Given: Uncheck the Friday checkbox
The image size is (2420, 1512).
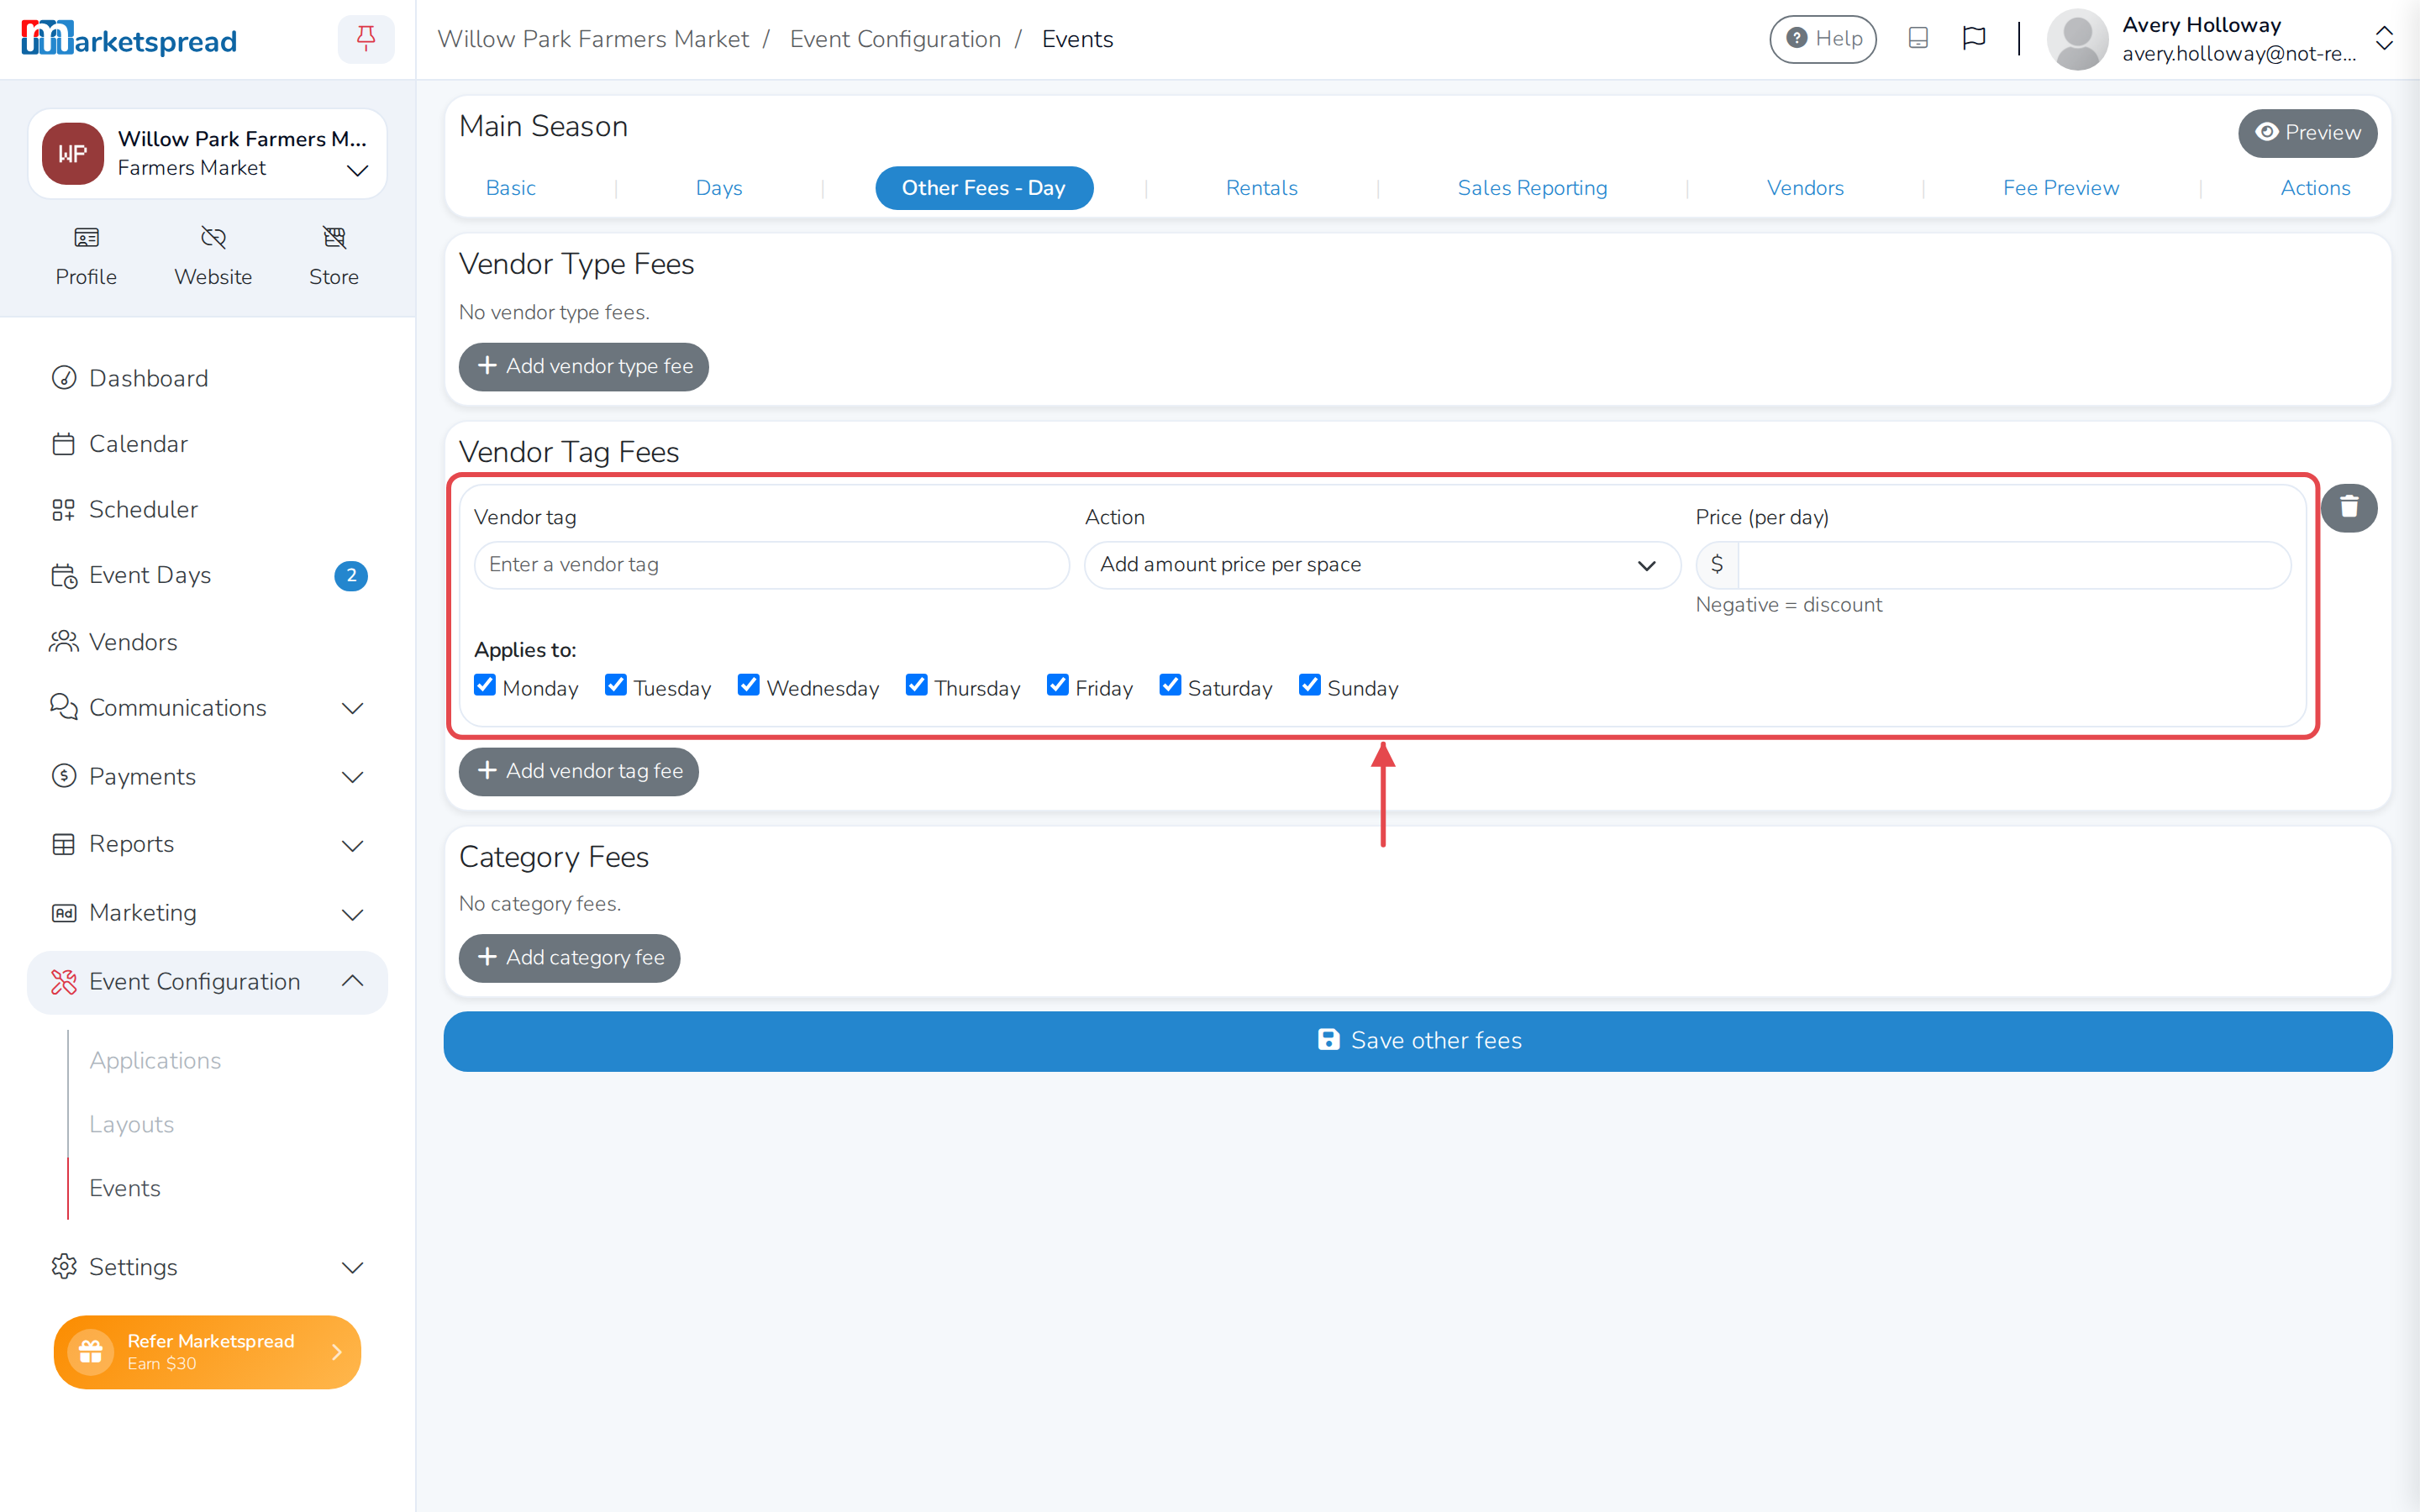Looking at the screenshot, I should [x=1058, y=685].
